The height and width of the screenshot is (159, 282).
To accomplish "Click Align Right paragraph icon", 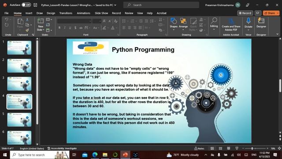I will 135,28.
